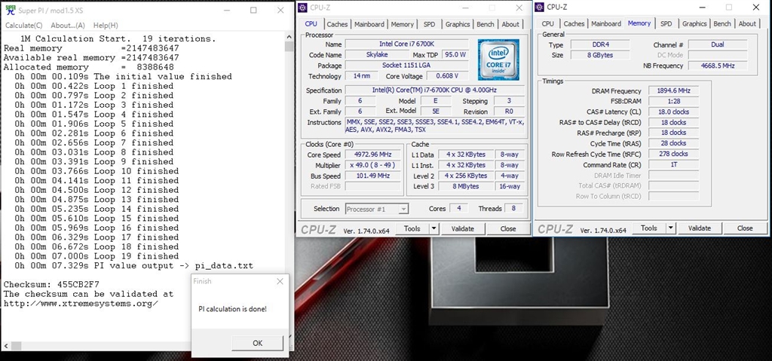Switch to Graphics tab in right CPU-Z window
Image resolution: width=772 pixels, height=361 pixels.
pos(694,23)
